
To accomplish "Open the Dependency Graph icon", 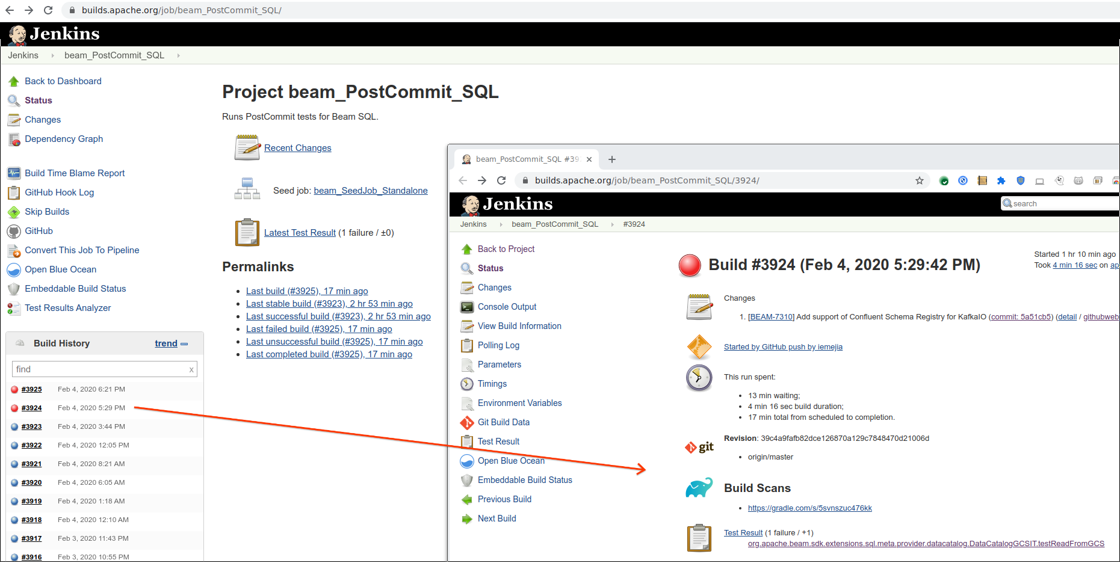I will 14,139.
